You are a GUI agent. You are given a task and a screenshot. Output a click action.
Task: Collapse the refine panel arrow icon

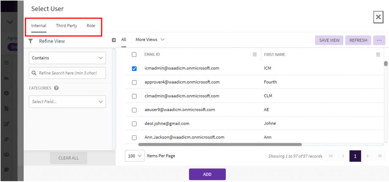(114, 40)
